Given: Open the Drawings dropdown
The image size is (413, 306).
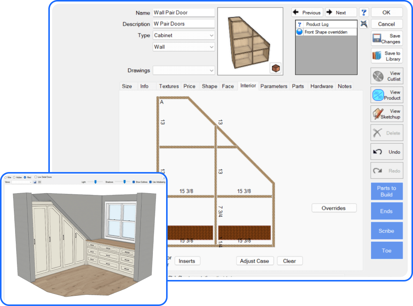Looking at the screenshot, I should [183, 70].
